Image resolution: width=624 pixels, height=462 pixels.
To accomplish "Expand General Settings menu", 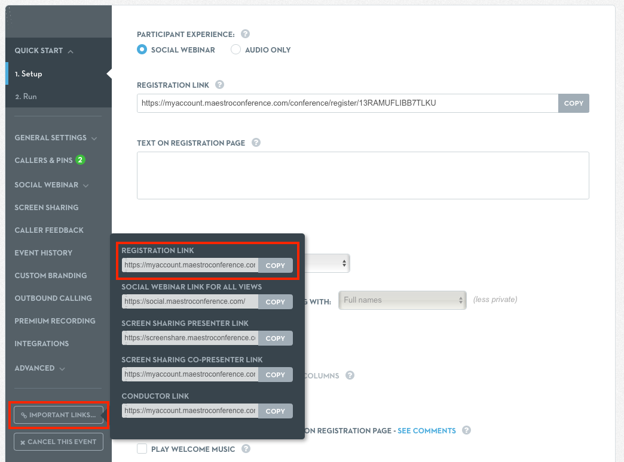I will click(x=94, y=138).
